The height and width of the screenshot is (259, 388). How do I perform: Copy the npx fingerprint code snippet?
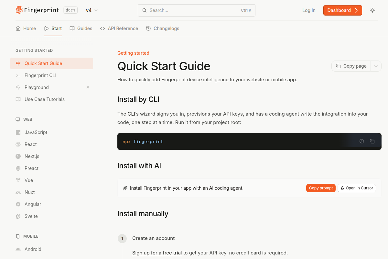(x=372, y=141)
